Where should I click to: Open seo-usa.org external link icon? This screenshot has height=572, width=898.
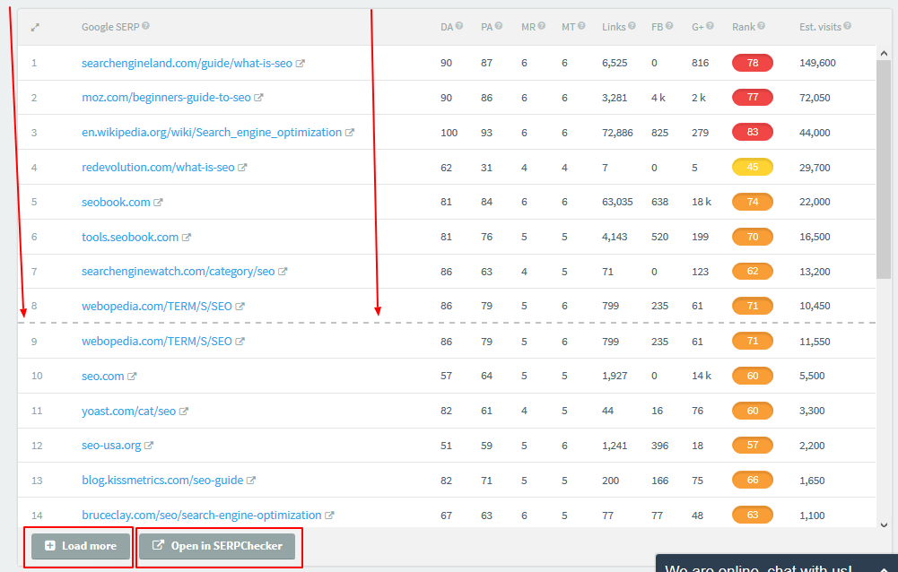(149, 446)
